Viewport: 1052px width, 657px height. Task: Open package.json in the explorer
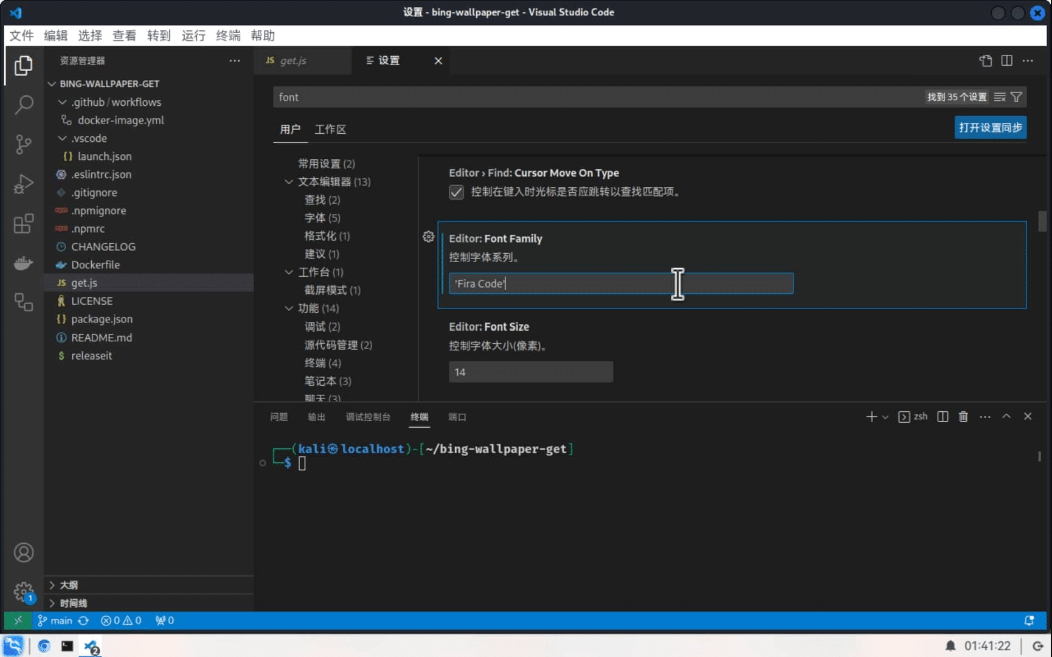click(102, 319)
